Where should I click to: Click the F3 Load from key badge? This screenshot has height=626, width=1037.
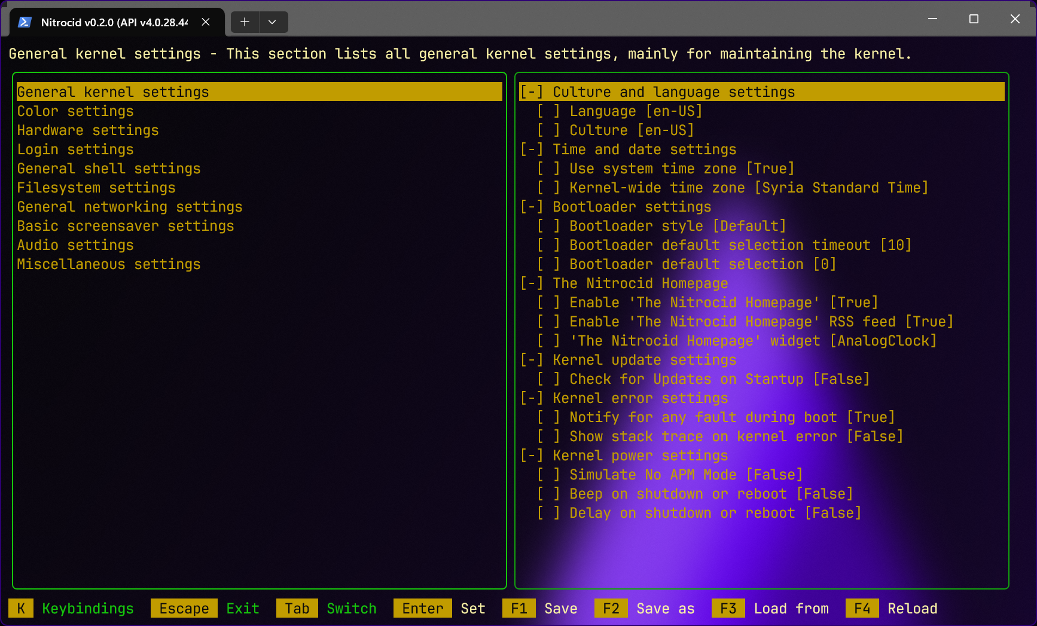(728, 609)
